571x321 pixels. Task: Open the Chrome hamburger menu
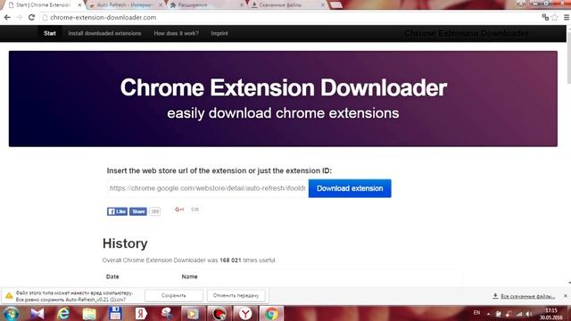(x=567, y=18)
